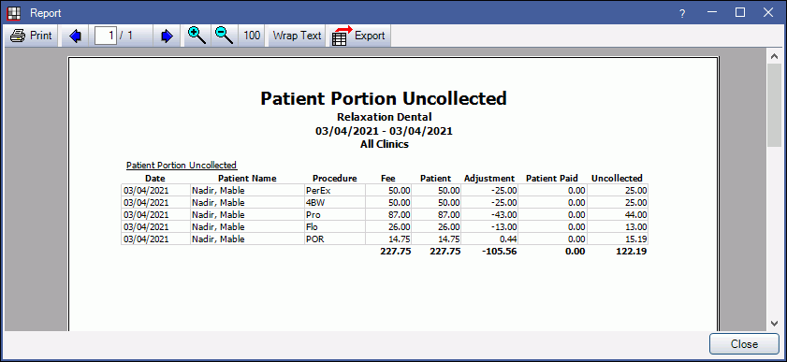The height and width of the screenshot is (362, 787).
Task: Open help with the question mark icon
Action: 682,13
